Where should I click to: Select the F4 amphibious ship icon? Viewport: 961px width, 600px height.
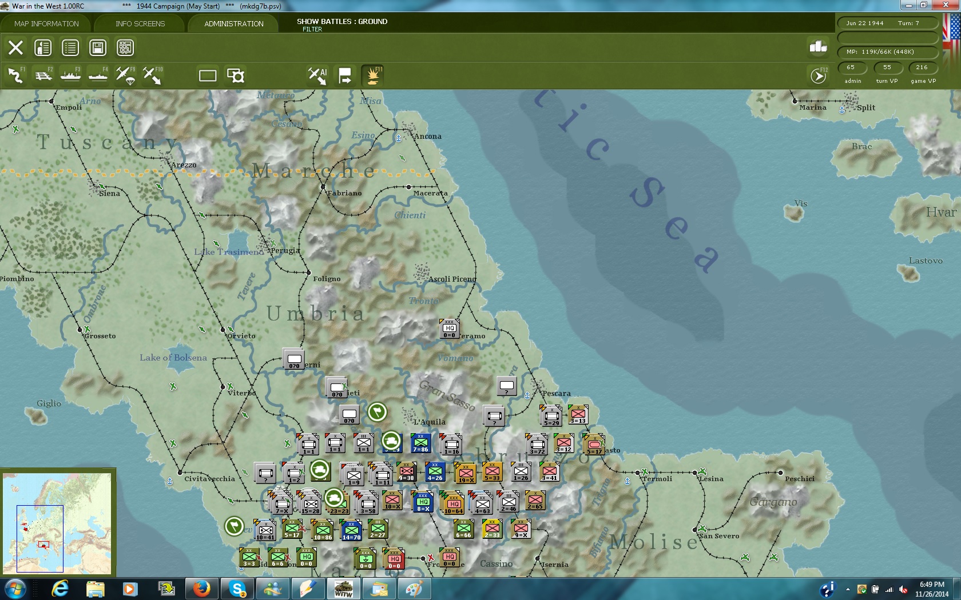point(98,75)
